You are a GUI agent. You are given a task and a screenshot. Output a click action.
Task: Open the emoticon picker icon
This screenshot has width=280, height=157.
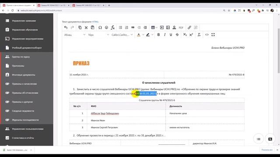pos(106,27)
